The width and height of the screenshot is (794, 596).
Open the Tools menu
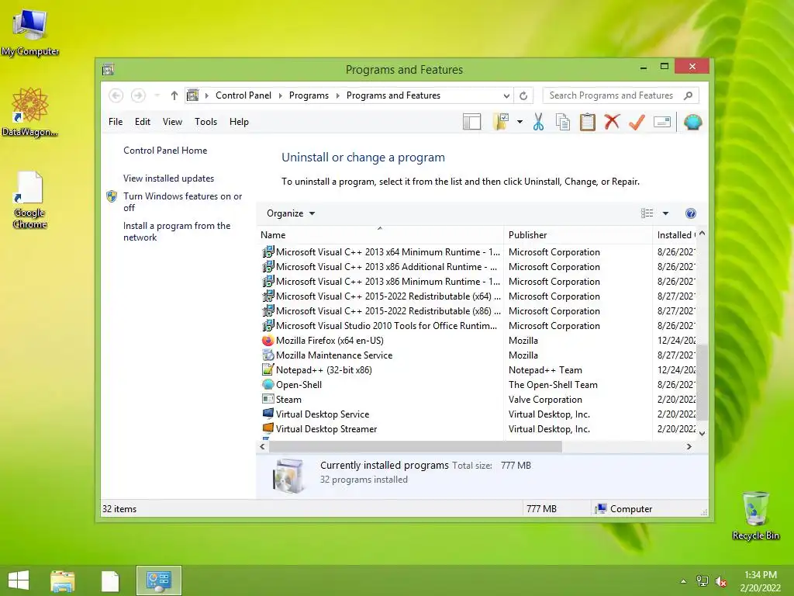pos(205,122)
